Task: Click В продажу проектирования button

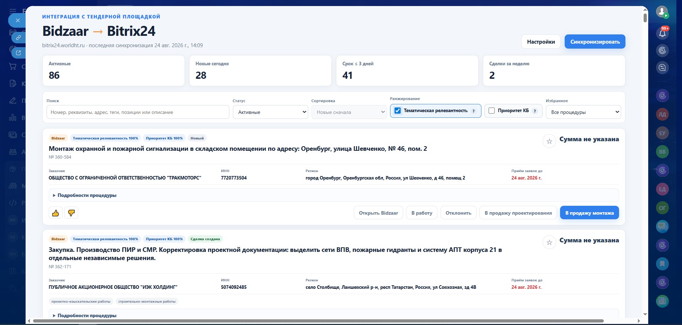Action: (x=518, y=213)
